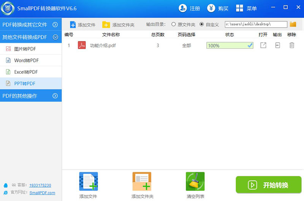304x201 pixels.
Task: Click the 清空列表 broom icon
Action: (x=195, y=182)
